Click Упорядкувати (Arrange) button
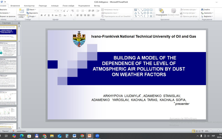Viewport: 222px width, 139px height. [162, 13]
